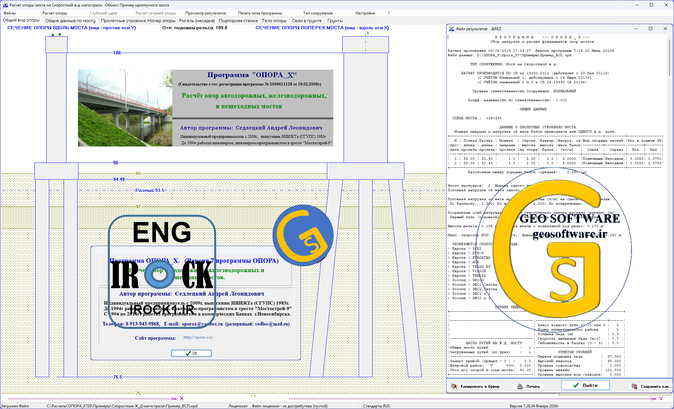This screenshot has height=409, width=674.
Task: Go to the Подпорная стенка tab
Action: [x=238, y=21]
